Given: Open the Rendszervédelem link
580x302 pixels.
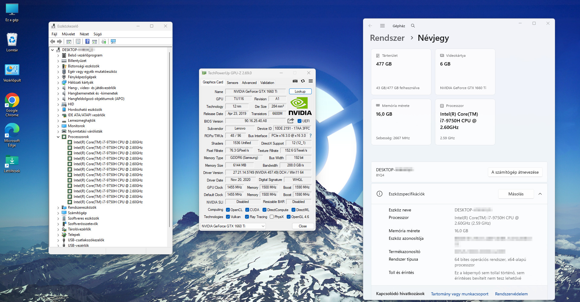Looking at the screenshot, I should (x=511, y=294).
